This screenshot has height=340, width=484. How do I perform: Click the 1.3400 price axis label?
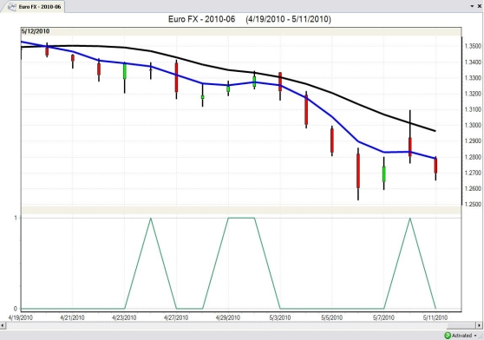click(x=473, y=62)
